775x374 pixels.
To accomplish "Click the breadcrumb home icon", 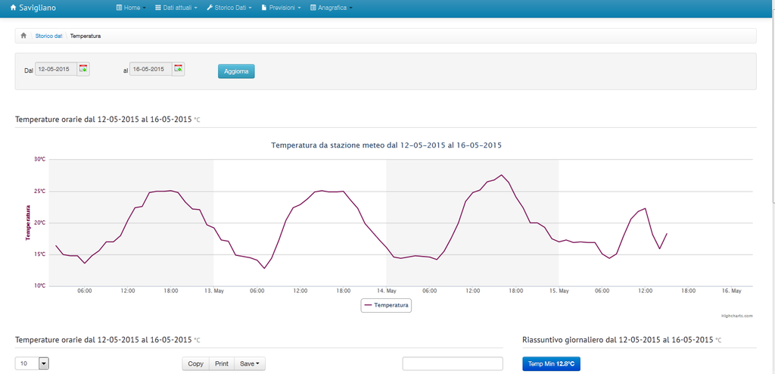I will [23, 36].
